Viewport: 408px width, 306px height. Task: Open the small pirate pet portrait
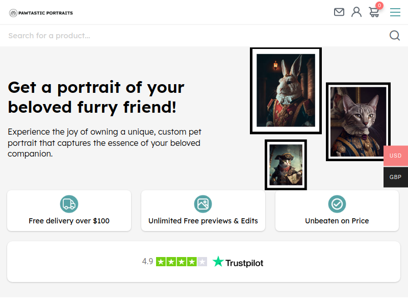click(286, 165)
